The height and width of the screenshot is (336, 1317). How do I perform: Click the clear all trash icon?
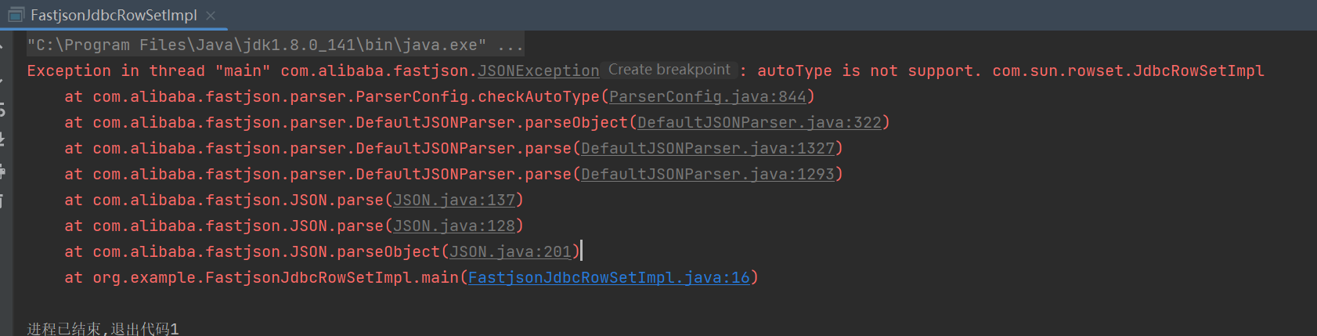[x=2, y=202]
